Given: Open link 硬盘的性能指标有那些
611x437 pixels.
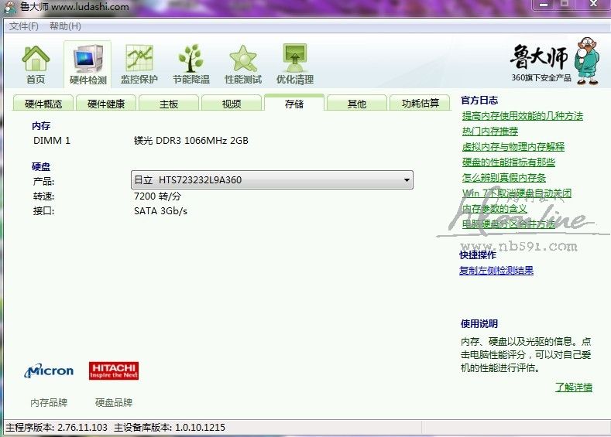Looking at the screenshot, I should [509, 162].
